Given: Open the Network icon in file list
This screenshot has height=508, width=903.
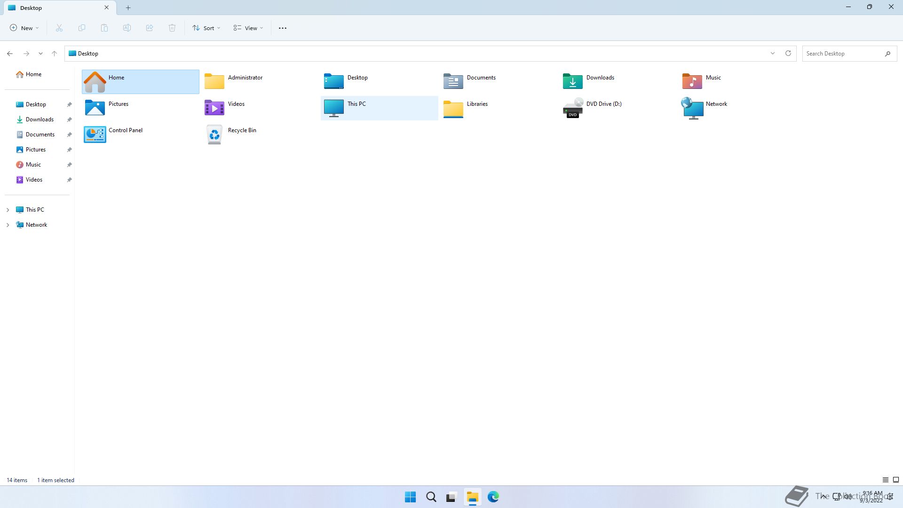Looking at the screenshot, I should tap(692, 108).
